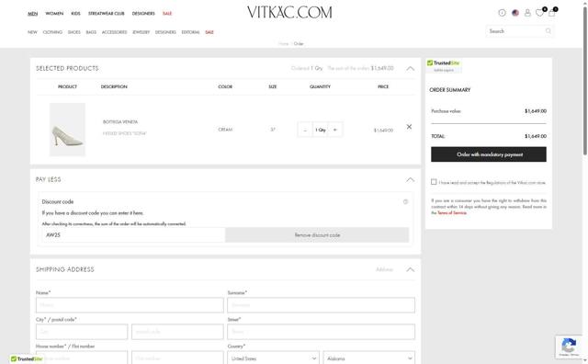Click the postal code input field

[177, 332]
